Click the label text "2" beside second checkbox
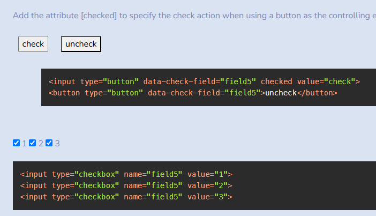The height and width of the screenshot is (216, 376). pos(41,144)
